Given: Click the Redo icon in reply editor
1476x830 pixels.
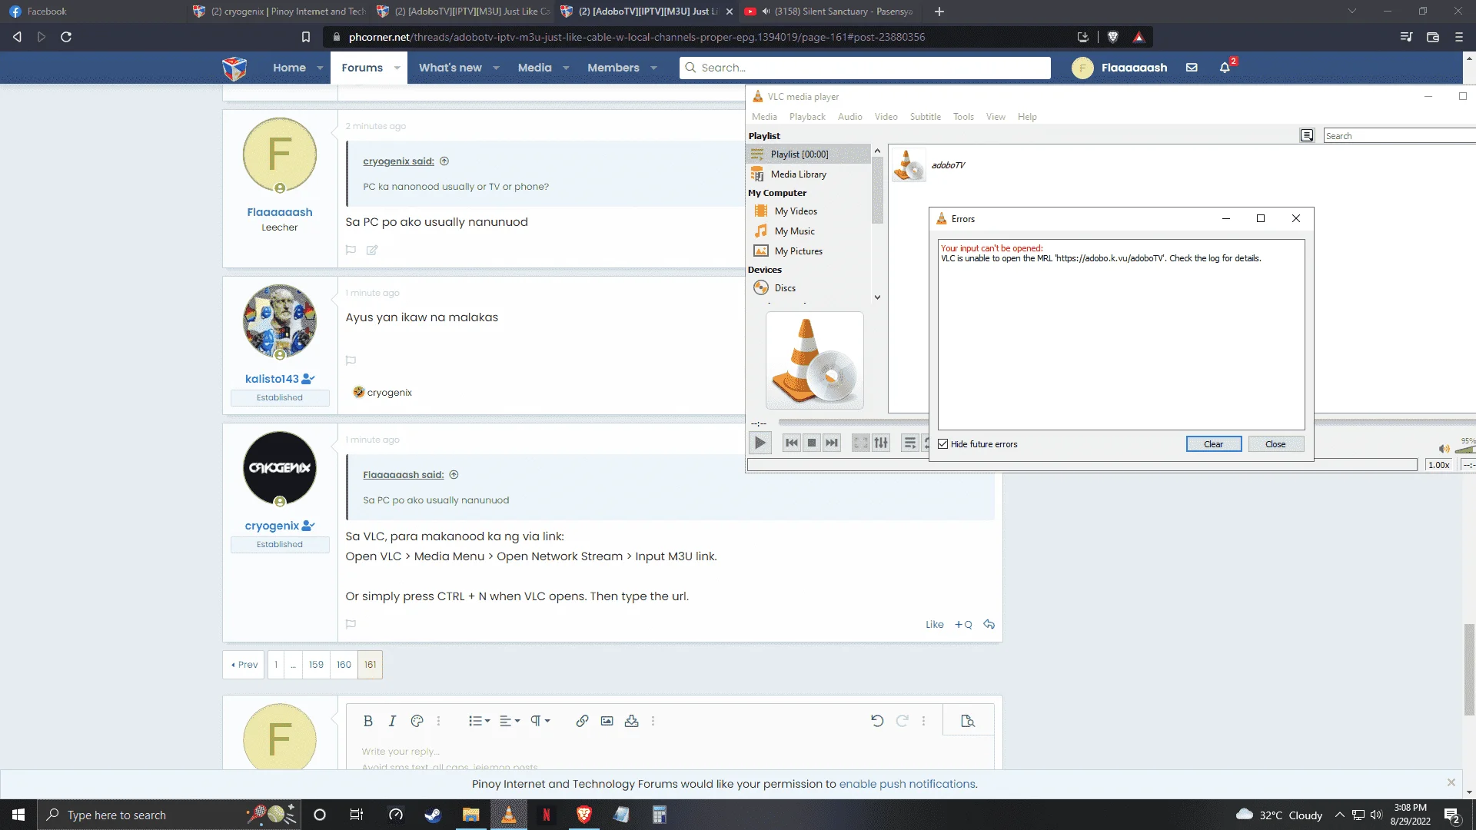Looking at the screenshot, I should 902,721.
